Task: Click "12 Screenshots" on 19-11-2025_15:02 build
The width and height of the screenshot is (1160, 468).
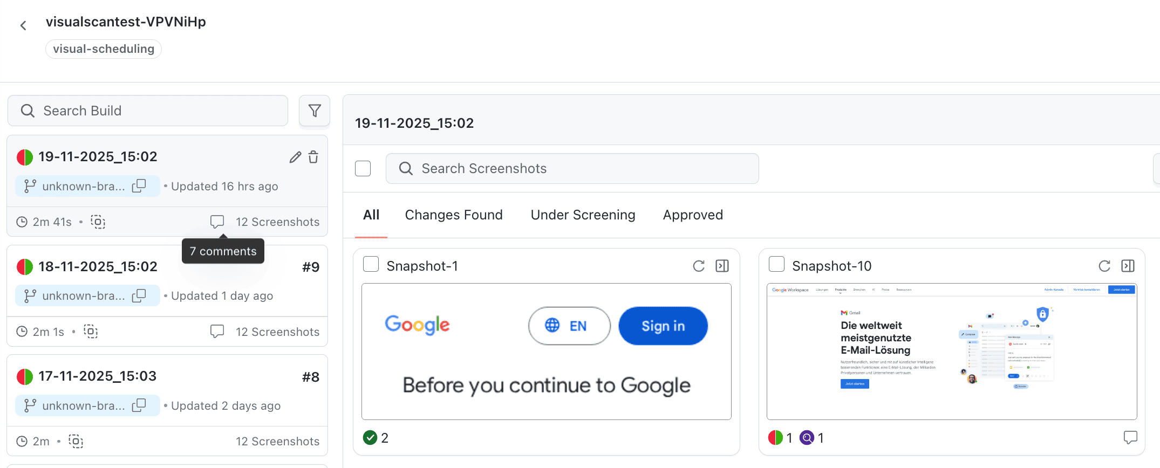Action: coord(277,222)
